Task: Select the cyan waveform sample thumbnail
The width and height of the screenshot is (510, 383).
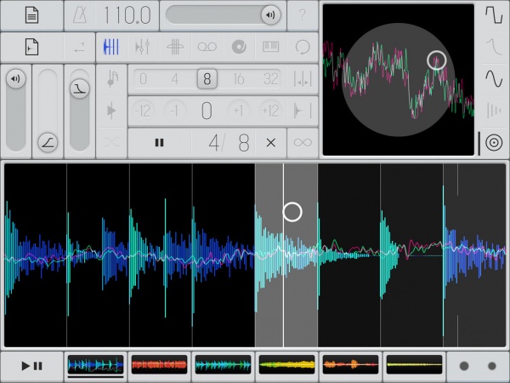Action: click(x=223, y=365)
